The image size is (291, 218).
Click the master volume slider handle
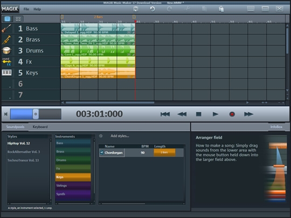click(36, 114)
